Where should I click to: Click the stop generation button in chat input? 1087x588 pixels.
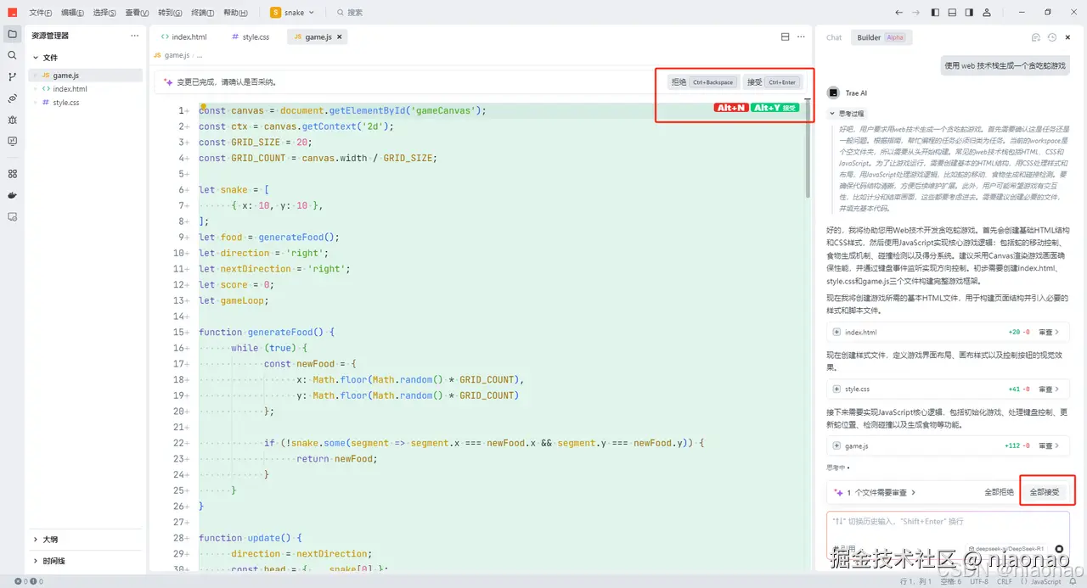coord(1059,549)
